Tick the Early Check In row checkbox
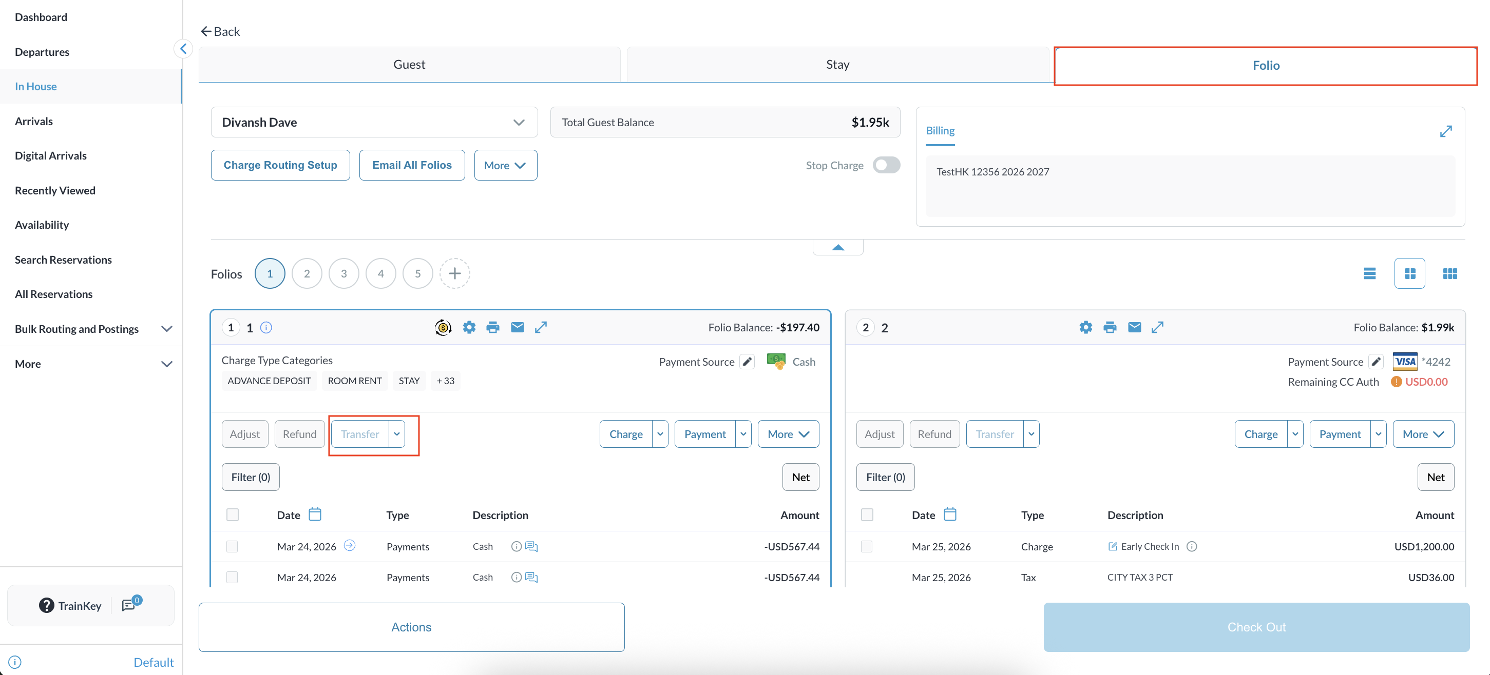The height and width of the screenshot is (675, 1490). point(867,546)
